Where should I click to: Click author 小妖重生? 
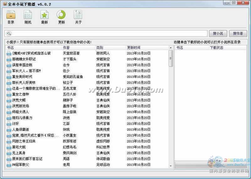coord(69,136)
